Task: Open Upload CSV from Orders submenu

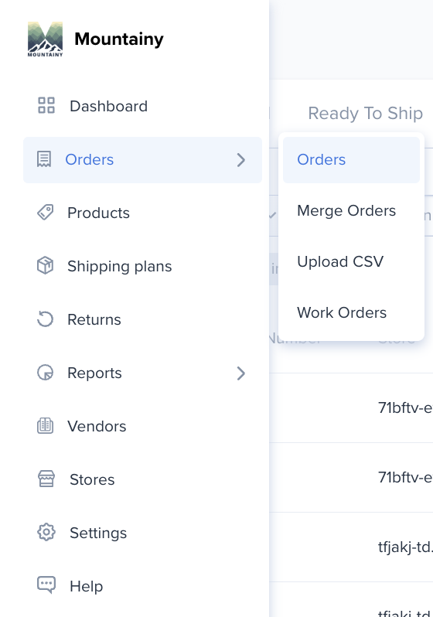Action: 351,261
